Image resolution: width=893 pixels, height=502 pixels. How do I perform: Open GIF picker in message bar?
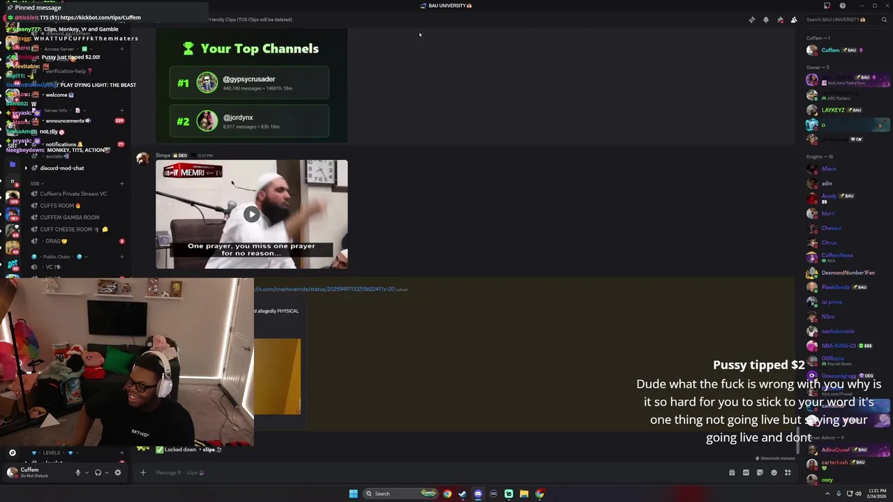click(x=746, y=473)
